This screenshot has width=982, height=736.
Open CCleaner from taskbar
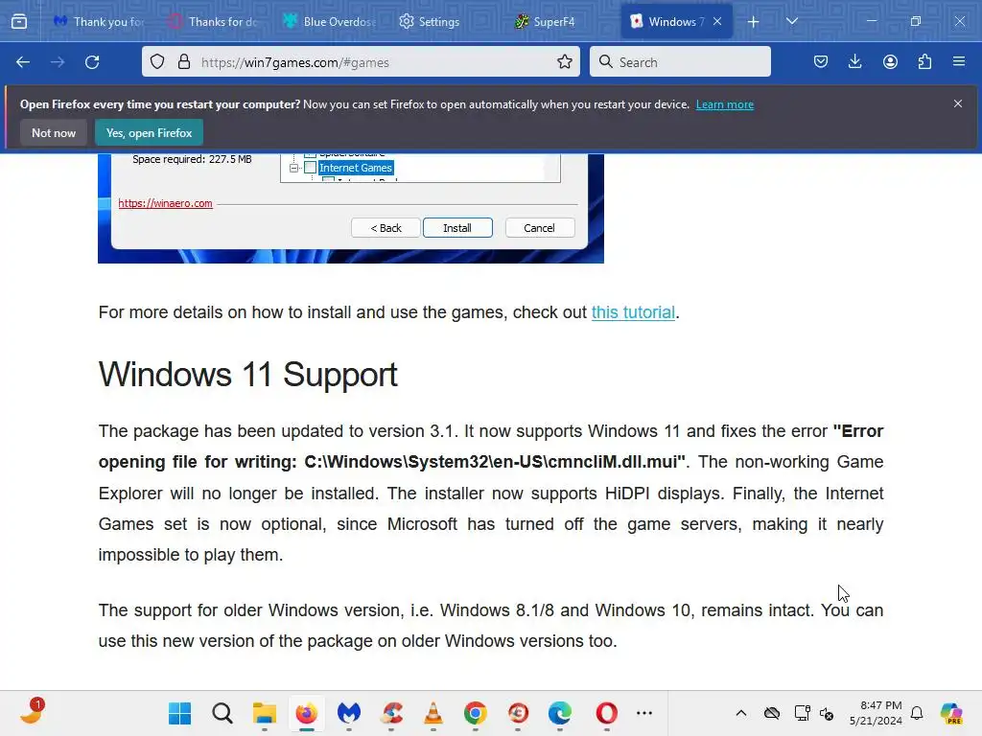click(391, 713)
